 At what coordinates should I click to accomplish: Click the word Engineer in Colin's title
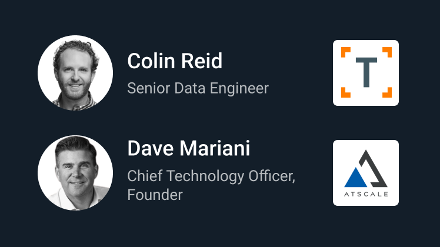coord(239,88)
